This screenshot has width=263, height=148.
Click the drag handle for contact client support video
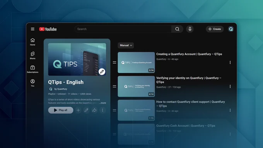114,110
